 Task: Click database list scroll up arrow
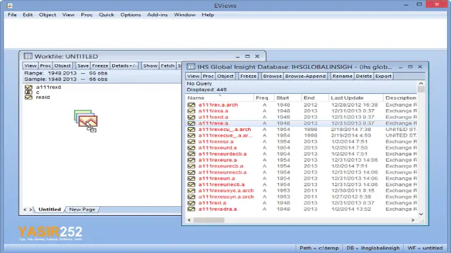tap(421, 83)
